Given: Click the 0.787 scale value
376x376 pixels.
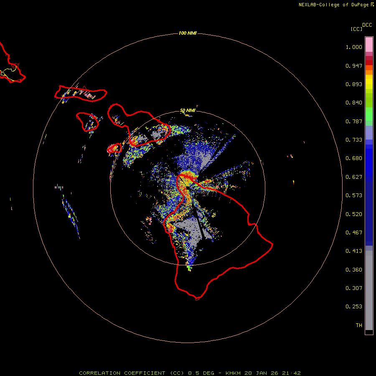Looking at the screenshot, I should [x=354, y=121].
